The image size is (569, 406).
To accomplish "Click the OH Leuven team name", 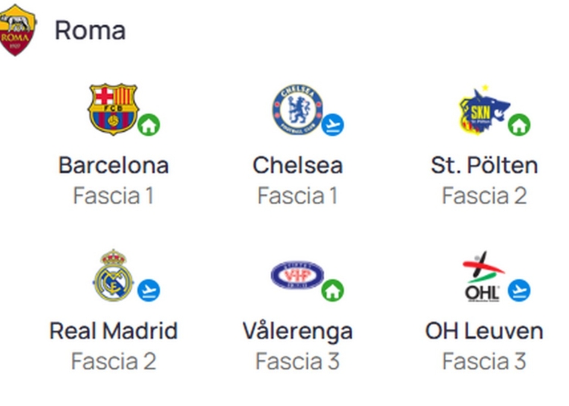I will click(484, 331).
